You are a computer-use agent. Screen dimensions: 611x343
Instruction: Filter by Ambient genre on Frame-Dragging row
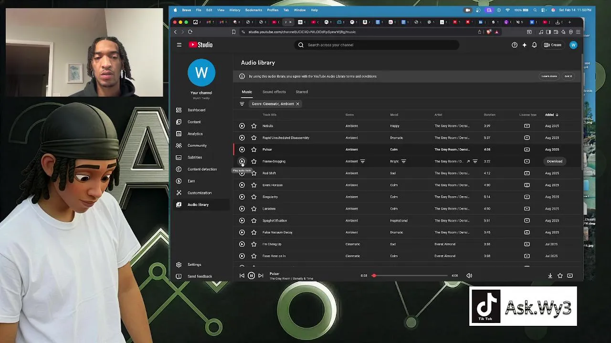(x=362, y=161)
